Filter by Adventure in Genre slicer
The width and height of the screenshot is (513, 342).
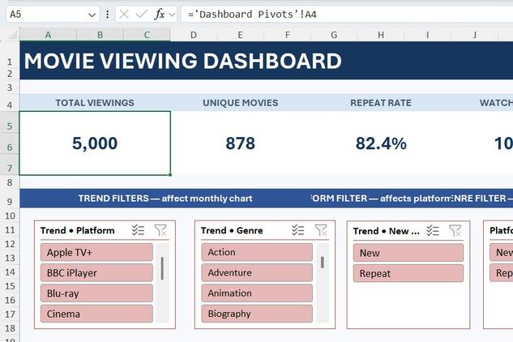(257, 272)
